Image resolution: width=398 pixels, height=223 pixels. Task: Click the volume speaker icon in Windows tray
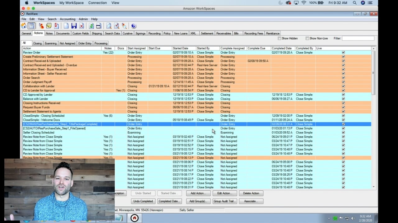pos(353,218)
